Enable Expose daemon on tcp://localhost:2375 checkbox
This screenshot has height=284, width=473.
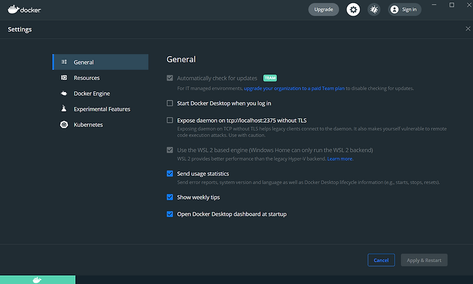pyautogui.click(x=170, y=120)
